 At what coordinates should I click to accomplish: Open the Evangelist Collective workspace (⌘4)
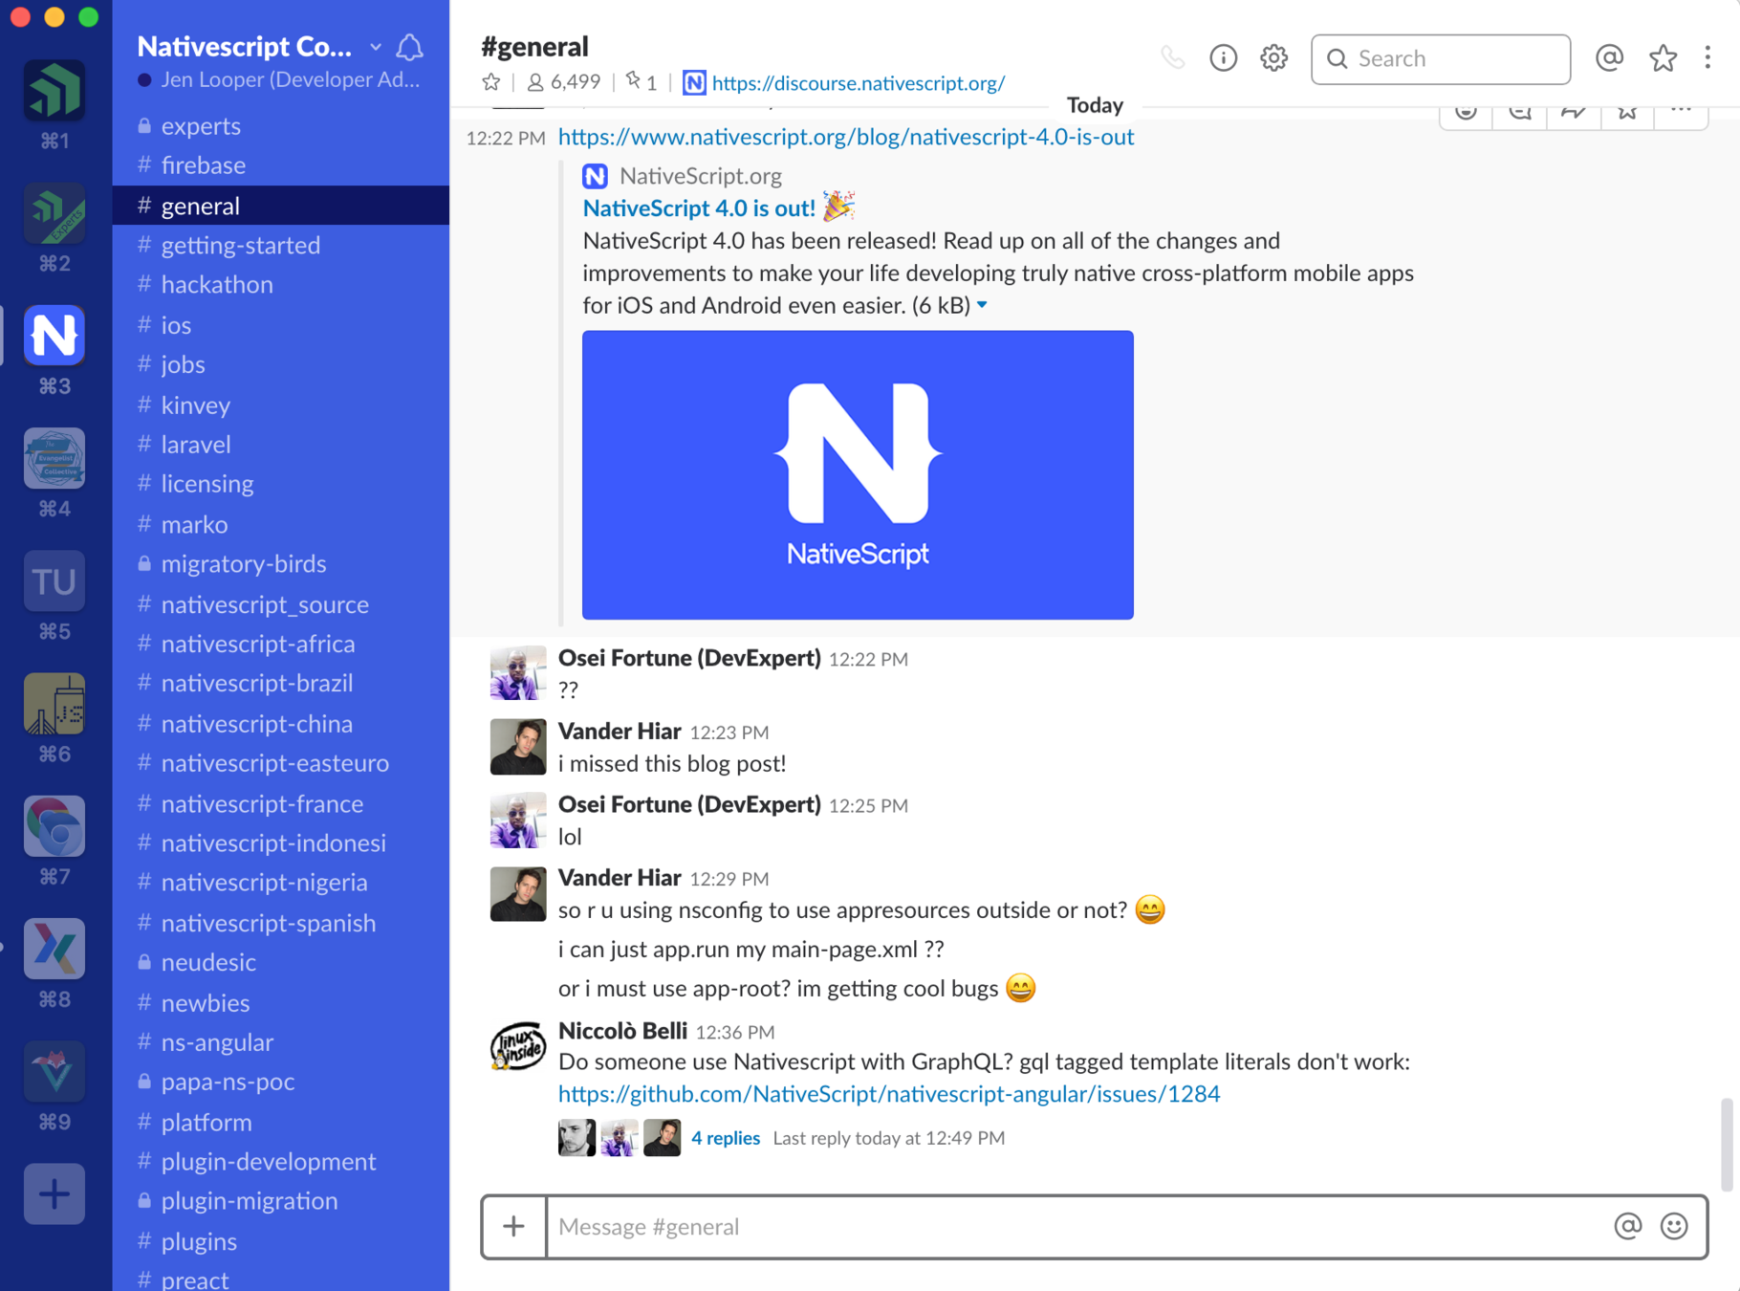[54, 458]
